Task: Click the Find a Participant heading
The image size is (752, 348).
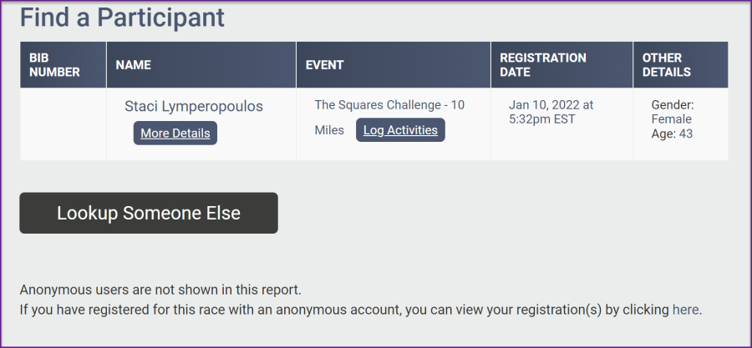Action: (122, 17)
